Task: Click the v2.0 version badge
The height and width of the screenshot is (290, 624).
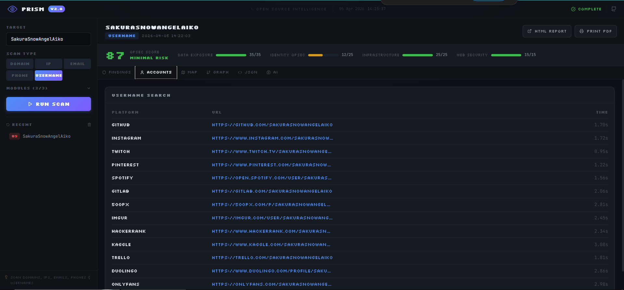Action: pyautogui.click(x=57, y=9)
